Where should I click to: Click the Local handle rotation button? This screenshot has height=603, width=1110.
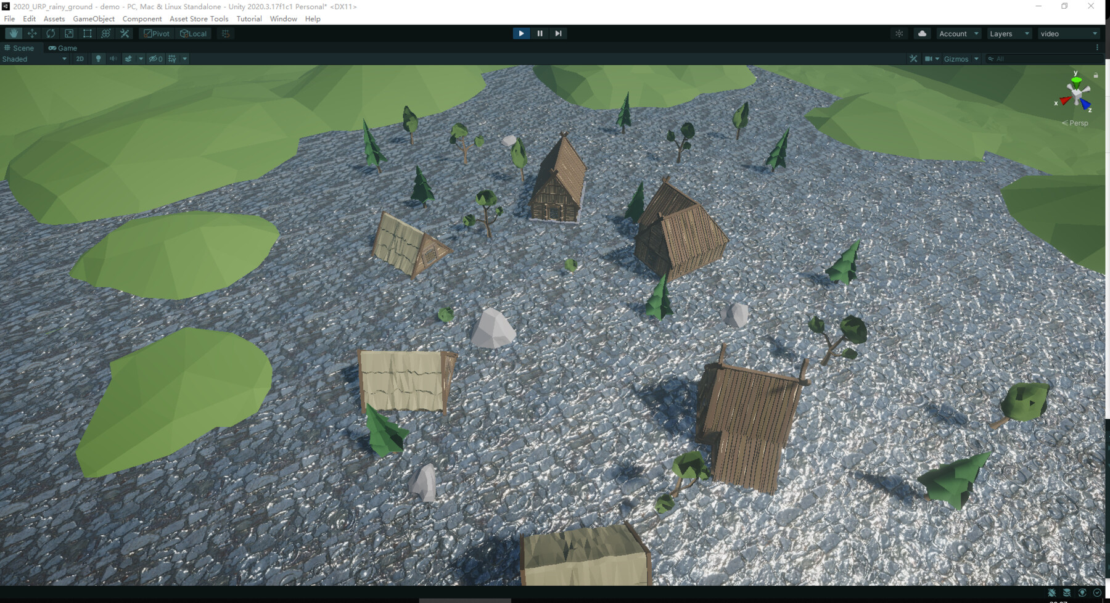(193, 33)
